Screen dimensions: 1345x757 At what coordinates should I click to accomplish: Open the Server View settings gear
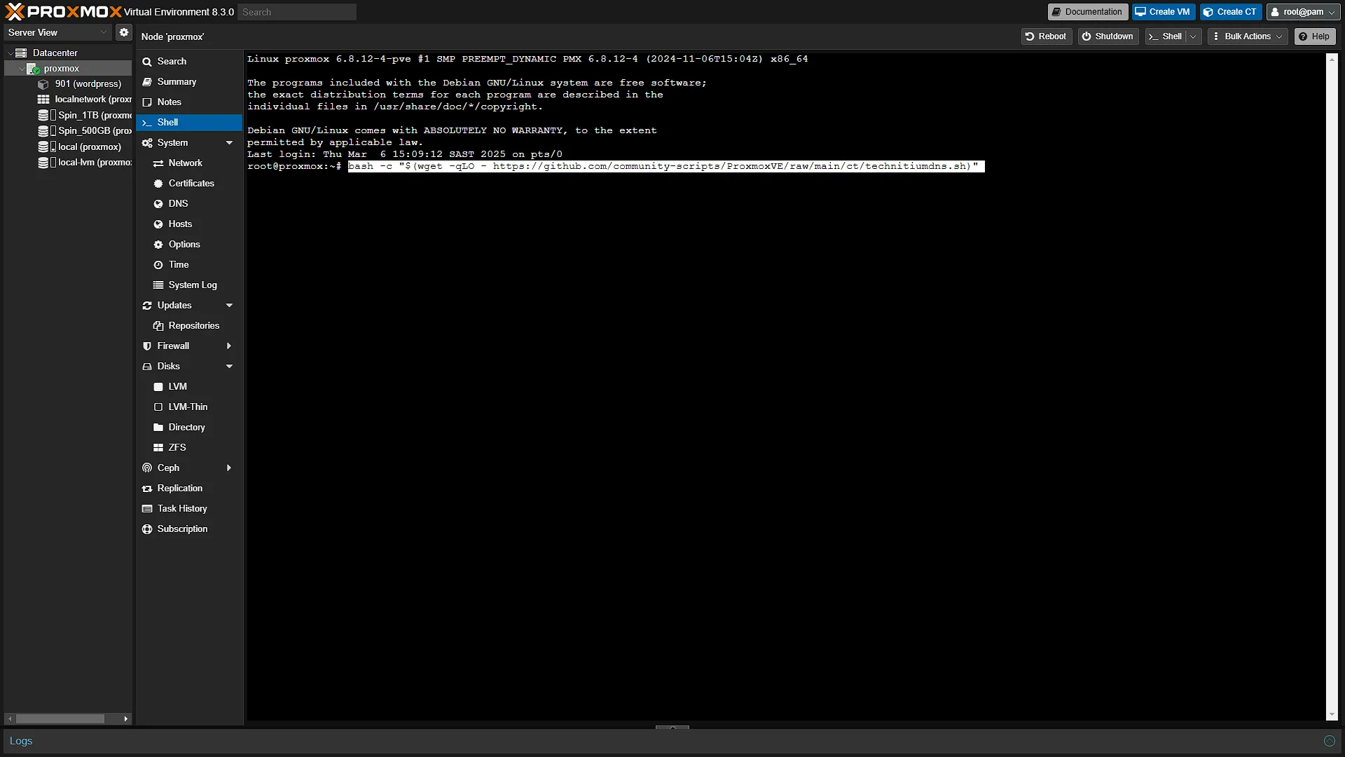(x=124, y=32)
